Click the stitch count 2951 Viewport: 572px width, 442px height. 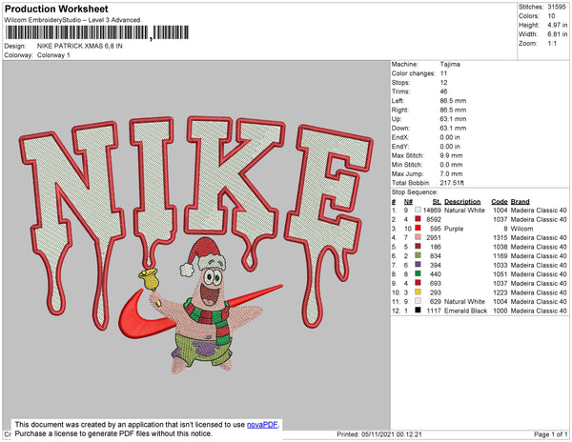coord(434,237)
